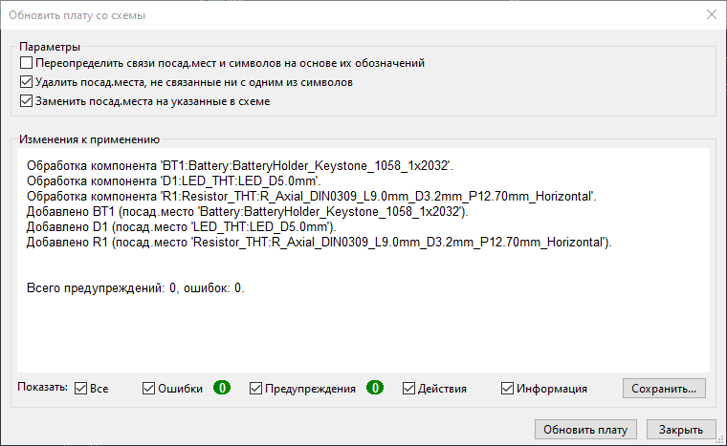727x446 pixels.
Task: Click the 'Обработка компонента R1:Resistor_THT' log line
Action: pos(312,196)
